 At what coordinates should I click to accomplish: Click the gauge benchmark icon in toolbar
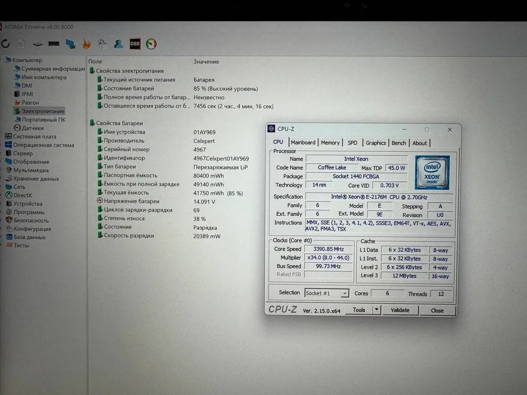click(151, 44)
